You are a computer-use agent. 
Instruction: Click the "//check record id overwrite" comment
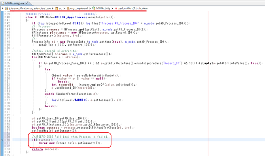point(54,51)
